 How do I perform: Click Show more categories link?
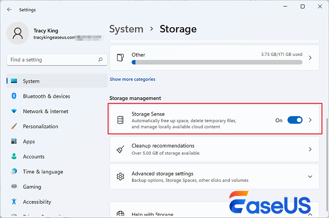point(132,79)
